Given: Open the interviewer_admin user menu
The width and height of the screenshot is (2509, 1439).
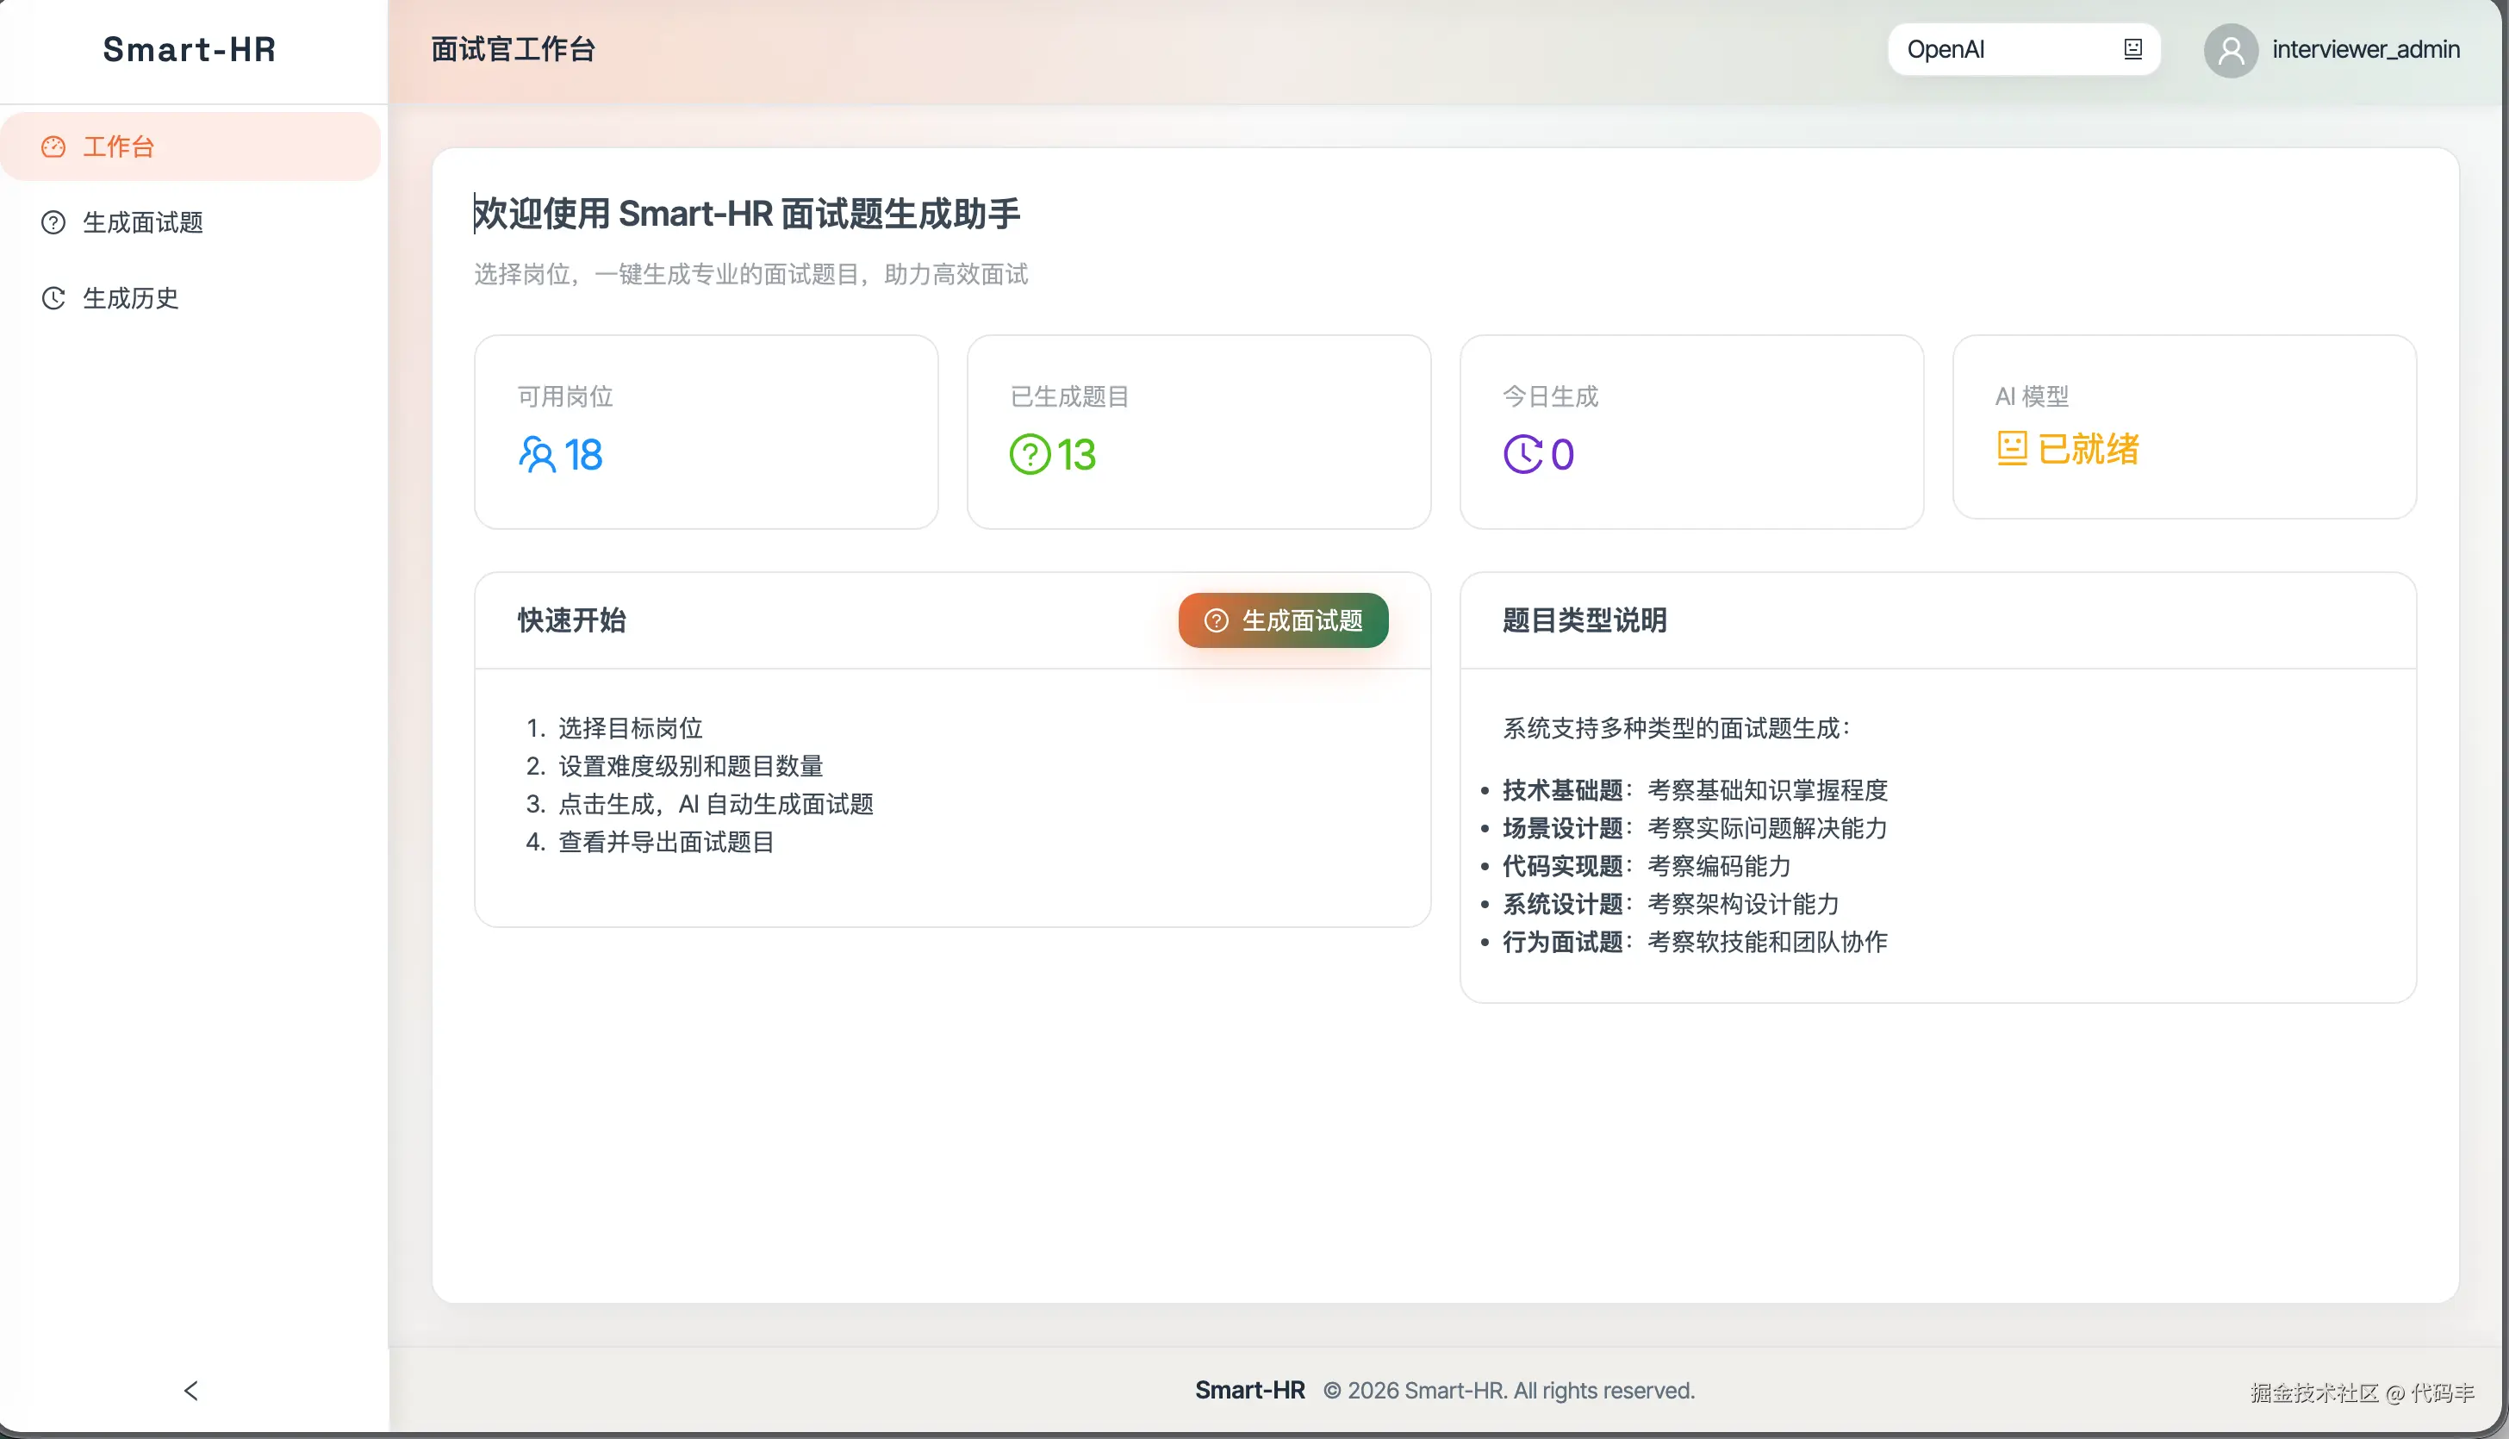Looking at the screenshot, I should pyautogui.click(x=2365, y=49).
